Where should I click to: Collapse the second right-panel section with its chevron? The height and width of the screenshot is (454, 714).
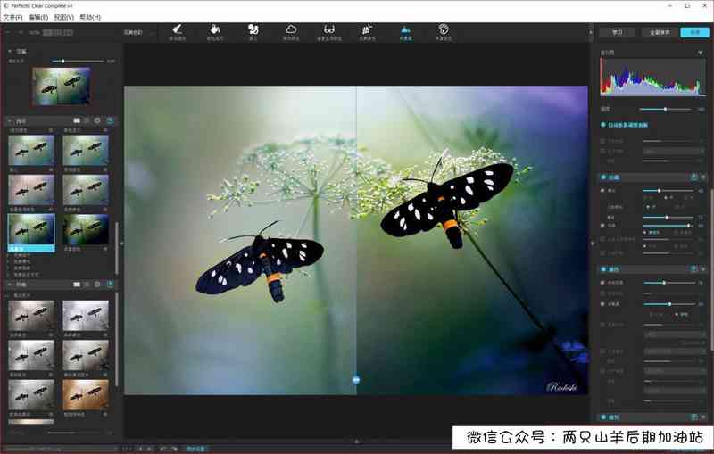(x=702, y=269)
